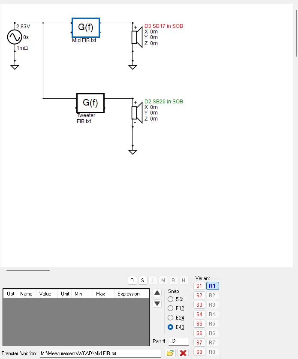Viewport: 298px width, 359px height.
Task: Click the D2 SB26 in SOB label
Action: point(164,101)
